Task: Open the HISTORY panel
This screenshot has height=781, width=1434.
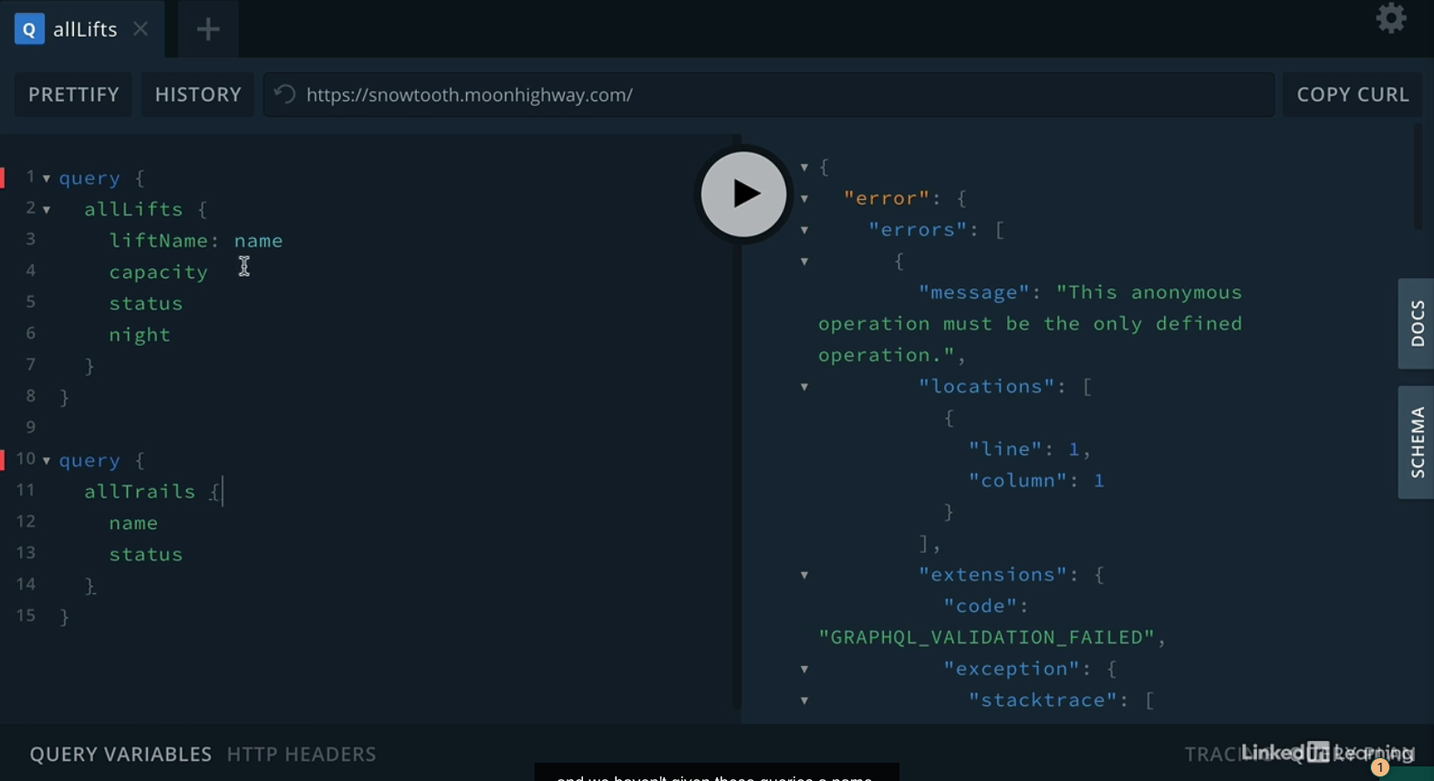Action: pyautogui.click(x=198, y=95)
